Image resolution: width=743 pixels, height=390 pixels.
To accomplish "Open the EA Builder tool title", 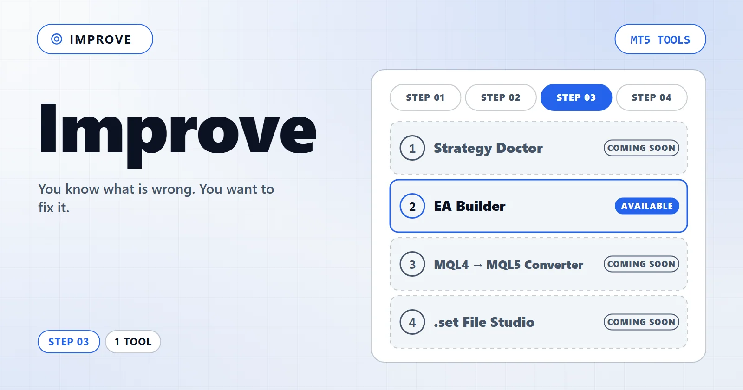I will point(469,206).
